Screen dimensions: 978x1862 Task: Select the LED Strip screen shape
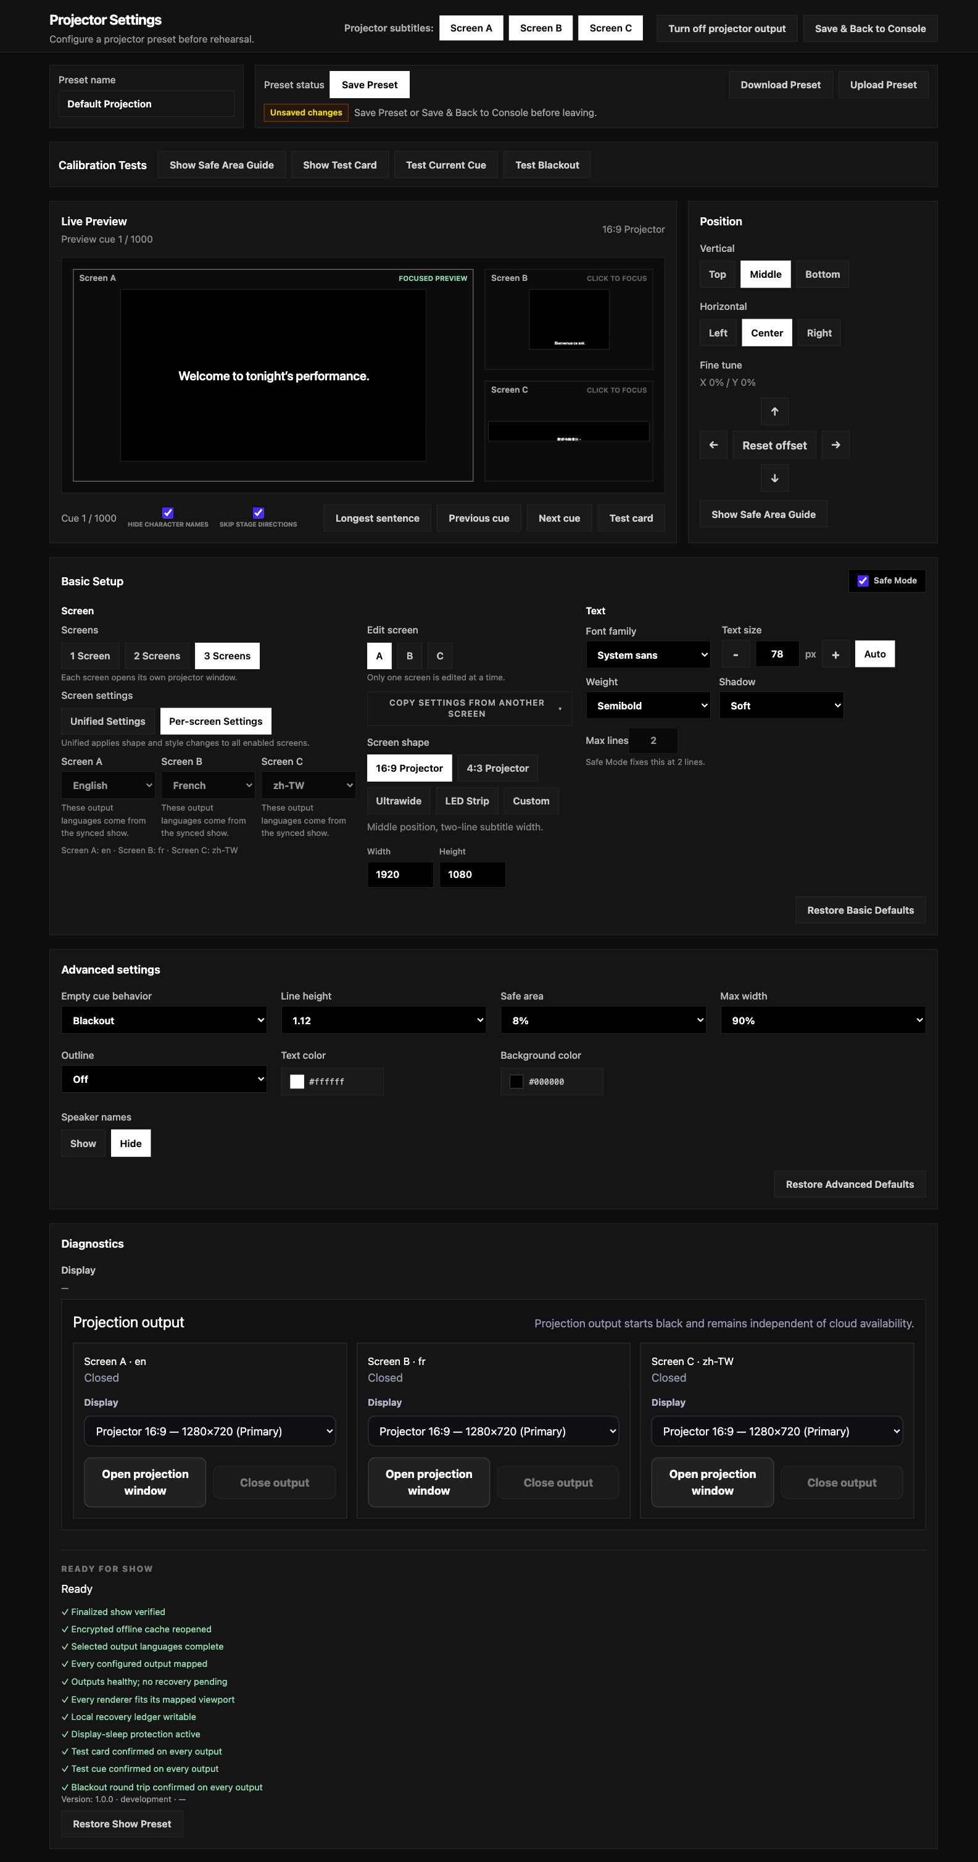tap(466, 801)
